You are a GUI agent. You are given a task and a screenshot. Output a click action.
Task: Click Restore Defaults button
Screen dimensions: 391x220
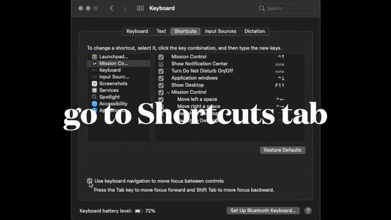(x=282, y=150)
